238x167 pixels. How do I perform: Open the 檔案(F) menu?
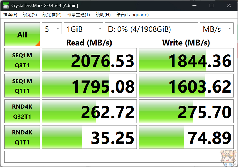10,15
